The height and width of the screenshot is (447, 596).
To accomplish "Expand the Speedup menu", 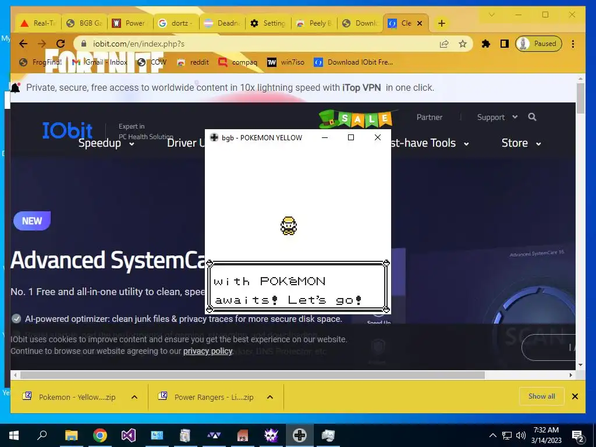I will tap(107, 143).
